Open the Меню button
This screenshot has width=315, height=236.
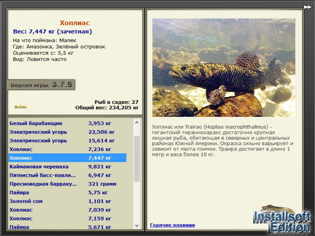21,107
